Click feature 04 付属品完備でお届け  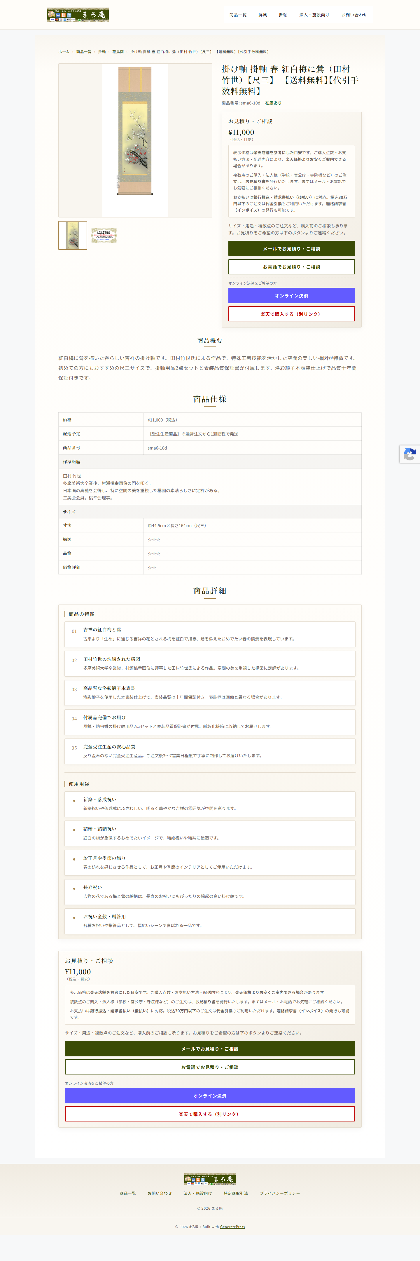(210, 722)
